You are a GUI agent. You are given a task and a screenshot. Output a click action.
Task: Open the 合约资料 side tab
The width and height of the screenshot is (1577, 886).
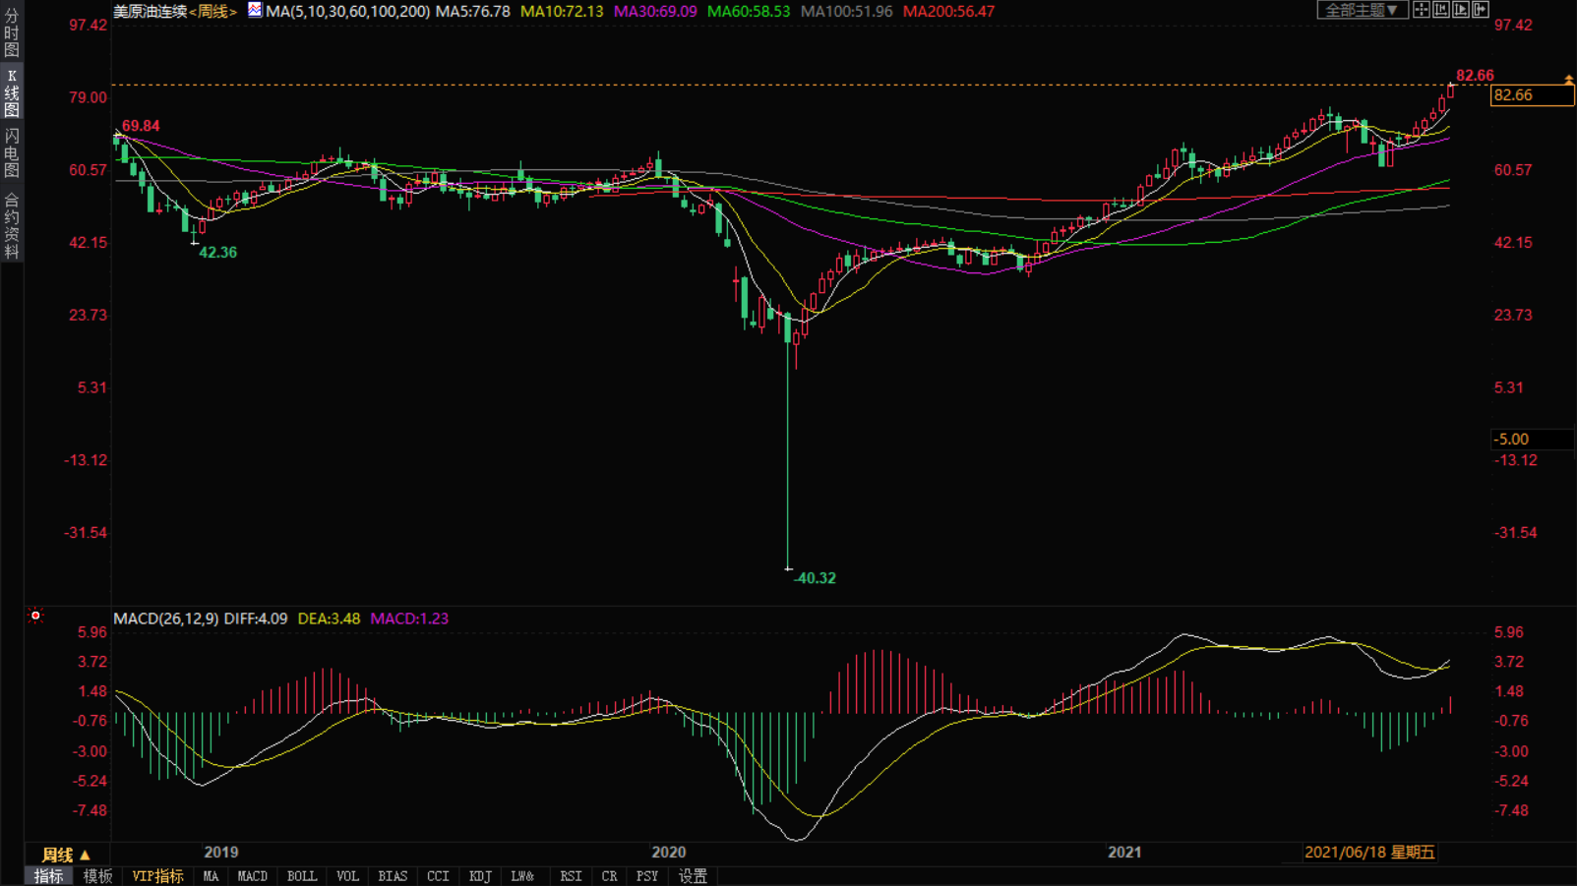(12, 226)
